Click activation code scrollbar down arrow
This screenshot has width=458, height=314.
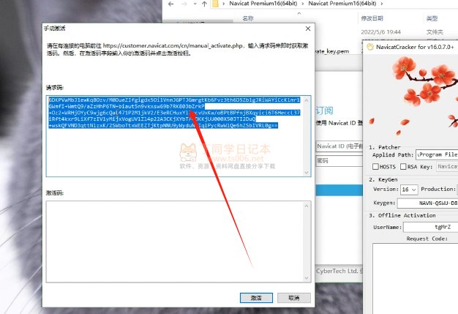[x=307, y=278]
